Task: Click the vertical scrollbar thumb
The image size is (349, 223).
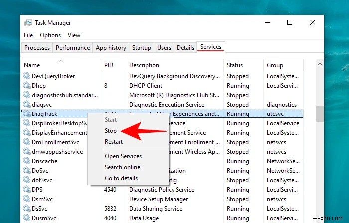Action: (x=320, y=113)
